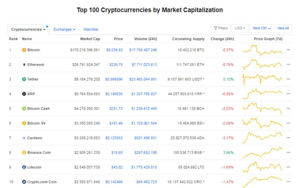Click the View All link
The height and width of the screenshot is (188, 297).
coord(283,28)
